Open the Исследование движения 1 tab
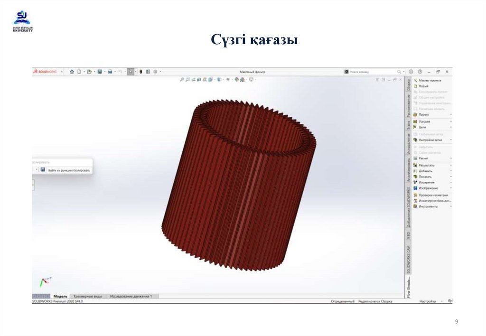 131,295
